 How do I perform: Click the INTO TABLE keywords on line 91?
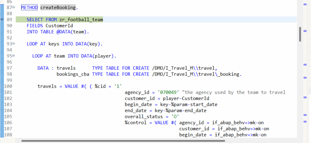[40, 32]
